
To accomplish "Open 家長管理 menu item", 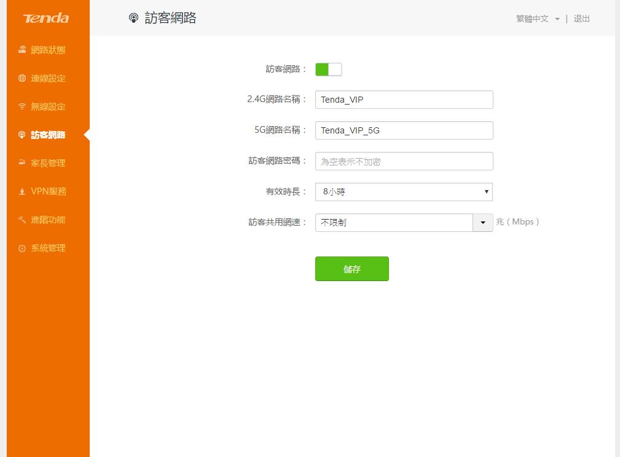I will (49, 163).
